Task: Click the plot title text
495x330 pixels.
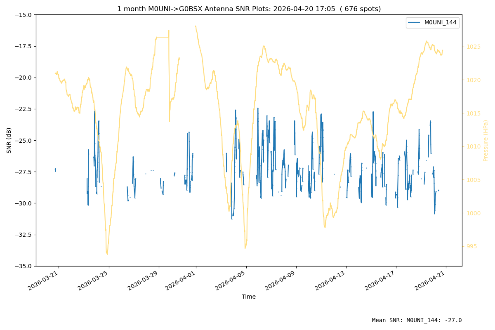Action: tap(249, 9)
